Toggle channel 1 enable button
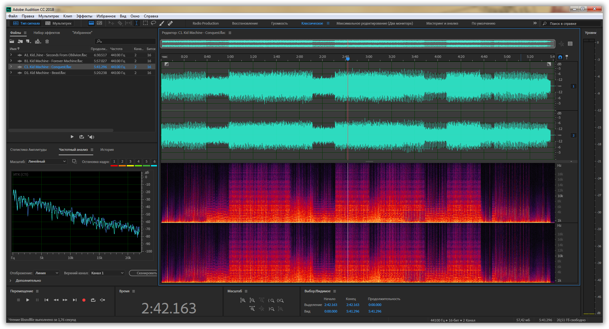This screenshot has height=329, width=609. tap(574, 86)
